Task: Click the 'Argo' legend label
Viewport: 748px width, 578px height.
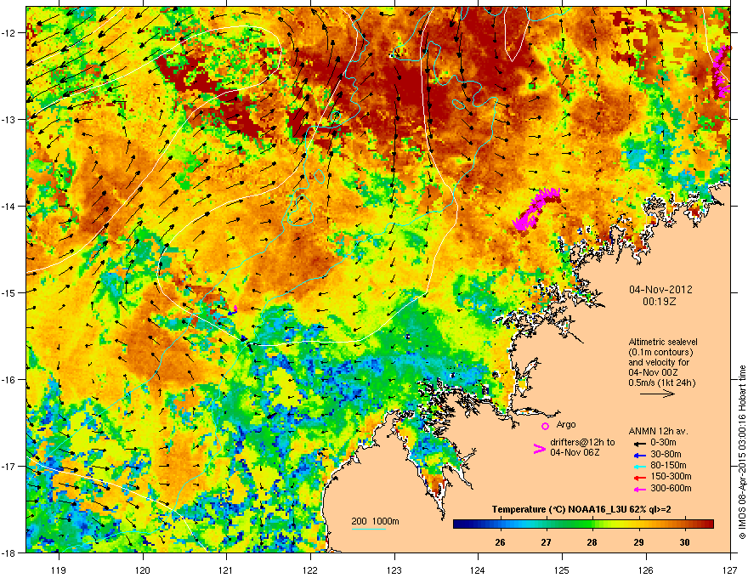Action: tap(566, 424)
